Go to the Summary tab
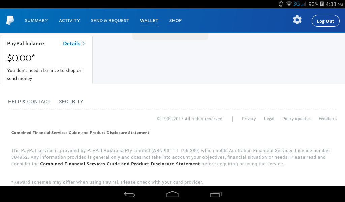The height and width of the screenshot is (202, 345). 36,21
